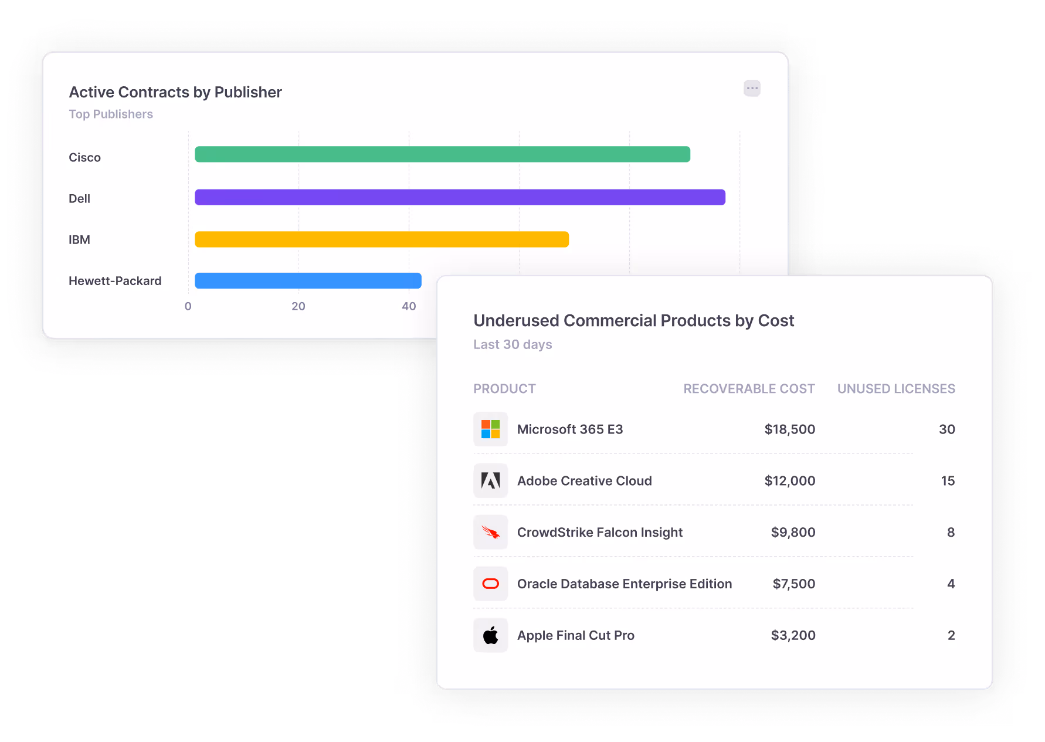Screen dimensions: 1045x742
Task: Select the blue Hewett-Packard bar
Action: pos(308,280)
